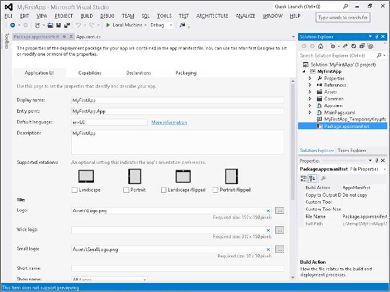Click the Quick Launch search icon

[x=345, y=6]
